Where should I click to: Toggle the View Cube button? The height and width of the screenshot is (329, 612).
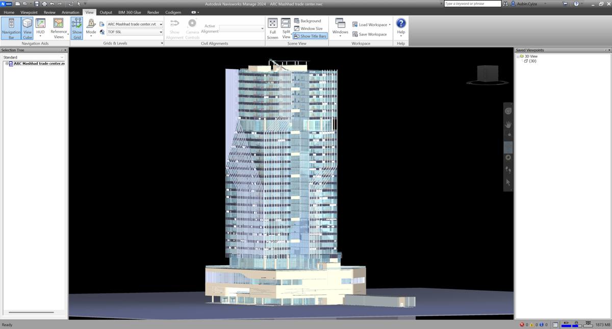(28, 29)
